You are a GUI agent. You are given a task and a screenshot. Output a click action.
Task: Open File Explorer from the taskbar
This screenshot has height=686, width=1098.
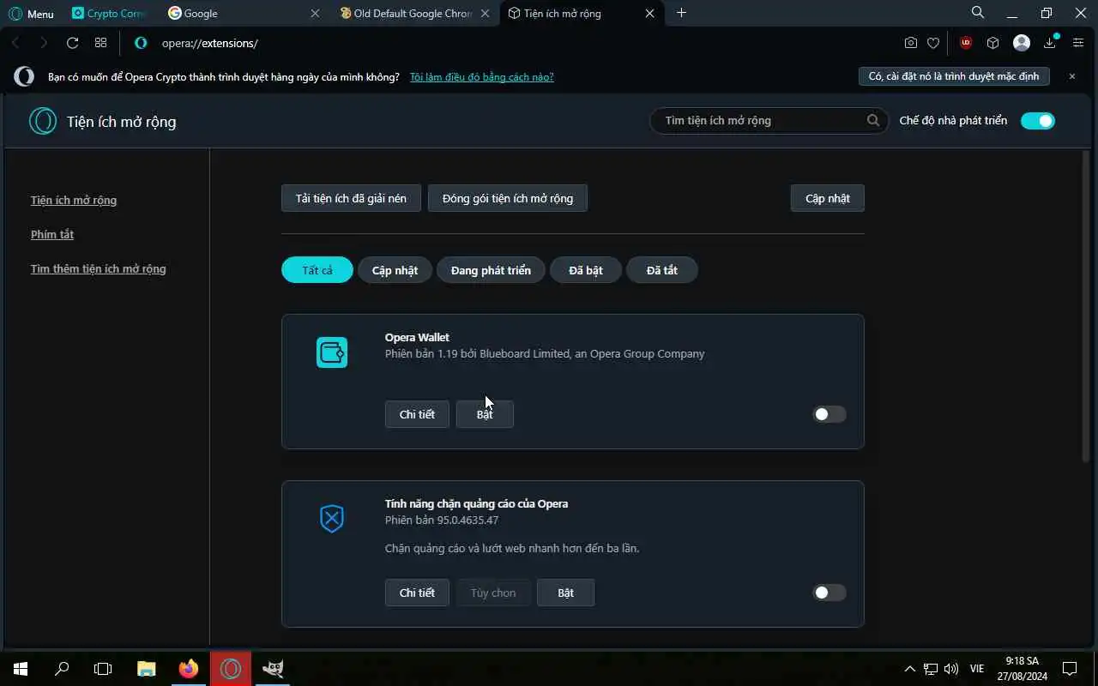(147, 669)
